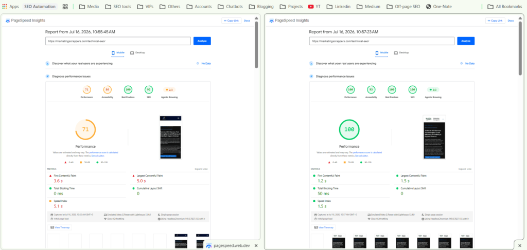The image size is (527, 250).
Task: Click PageSpeed Insights logo in left window
Action: tap(26, 21)
